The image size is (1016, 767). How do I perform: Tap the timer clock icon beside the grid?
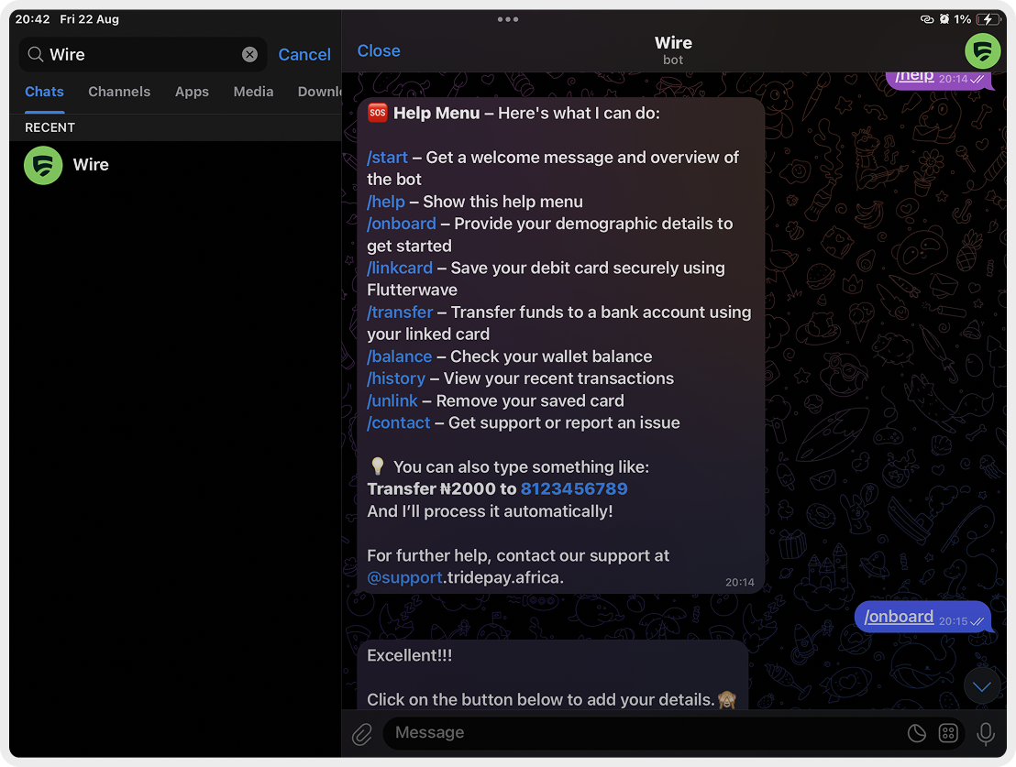coord(915,733)
